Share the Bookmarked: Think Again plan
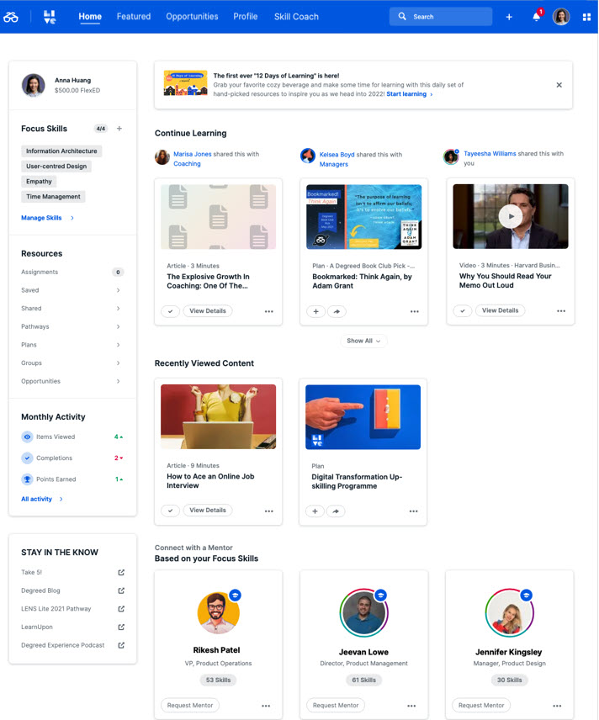This screenshot has height=720, width=599. 335,311
